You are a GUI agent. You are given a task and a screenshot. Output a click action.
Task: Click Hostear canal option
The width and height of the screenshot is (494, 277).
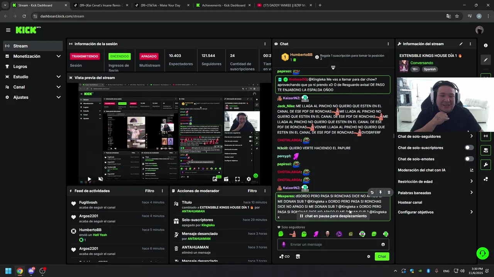(410, 202)
